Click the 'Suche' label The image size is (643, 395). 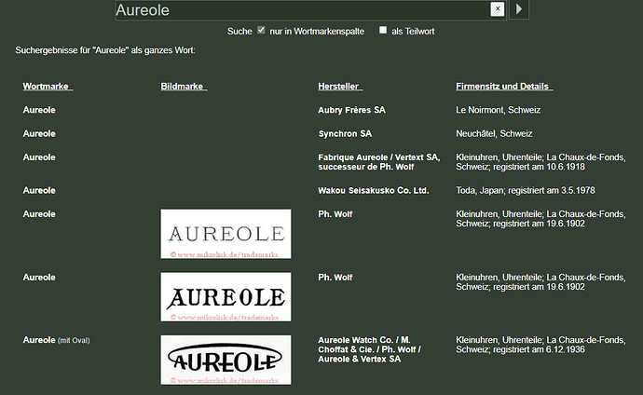click(x=239, y=31)
